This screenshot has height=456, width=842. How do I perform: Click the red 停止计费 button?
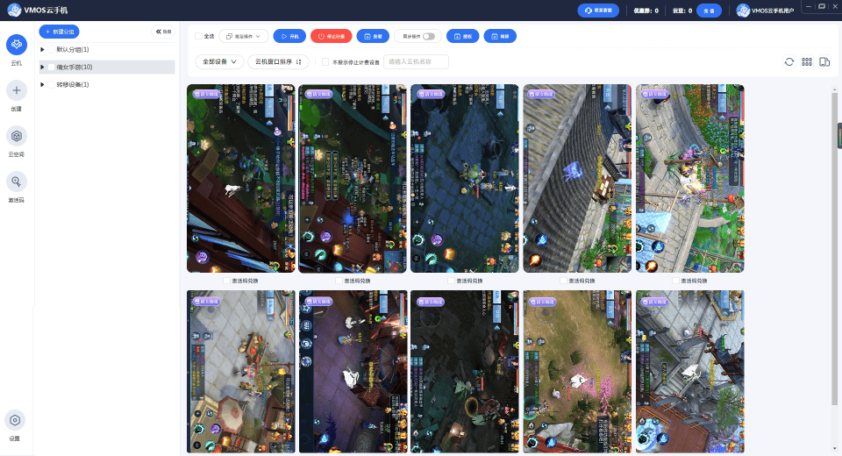(x=332, y=36)
